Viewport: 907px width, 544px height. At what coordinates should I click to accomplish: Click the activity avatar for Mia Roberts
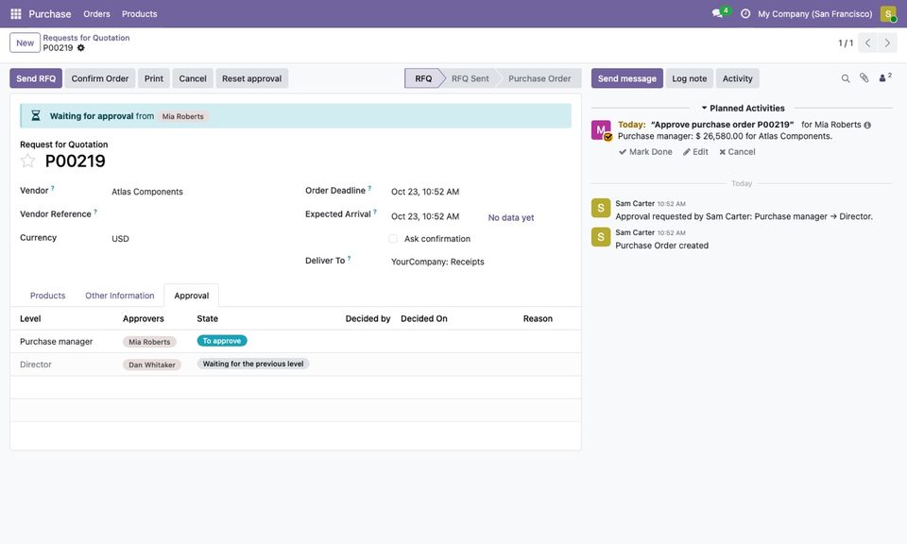point(601,130)
